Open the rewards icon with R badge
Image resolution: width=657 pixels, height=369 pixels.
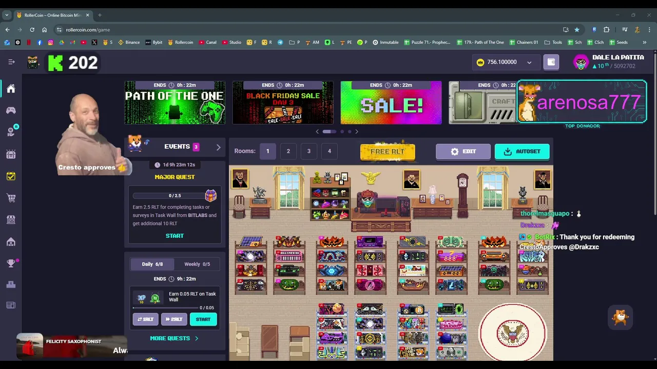coord(11,132)
